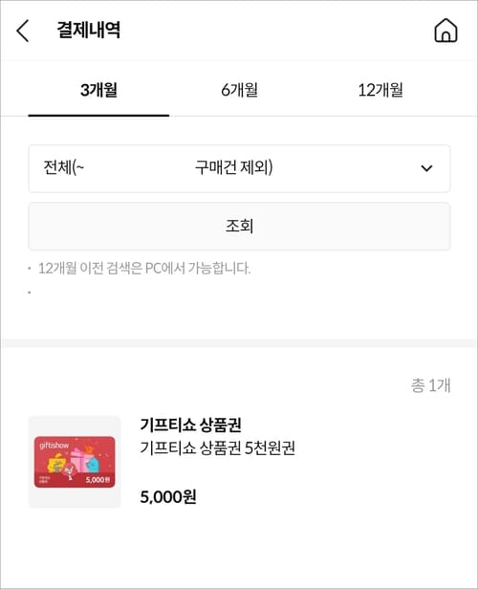
Task: Open the giftishow voucher thumbnail
Action: click(x=75, y=462)
